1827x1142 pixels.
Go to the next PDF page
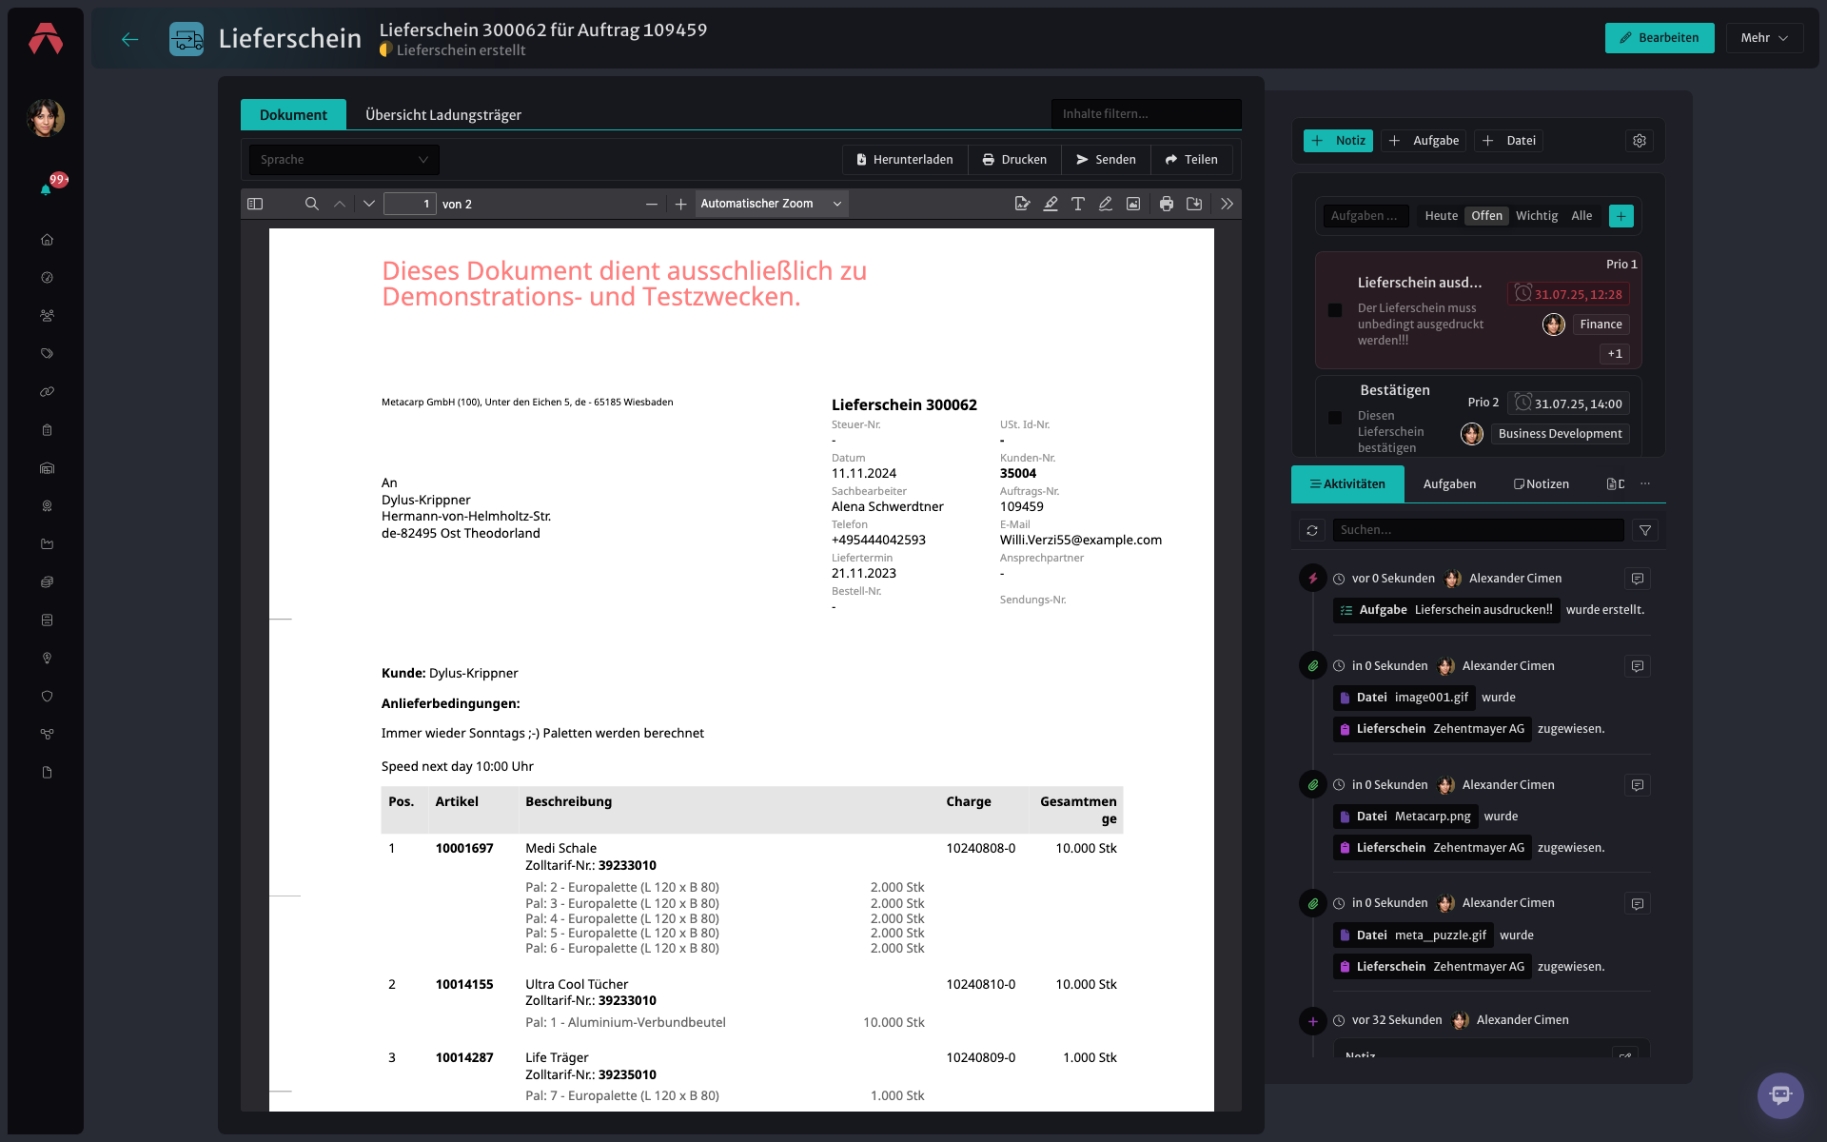(x=369, y=204)
